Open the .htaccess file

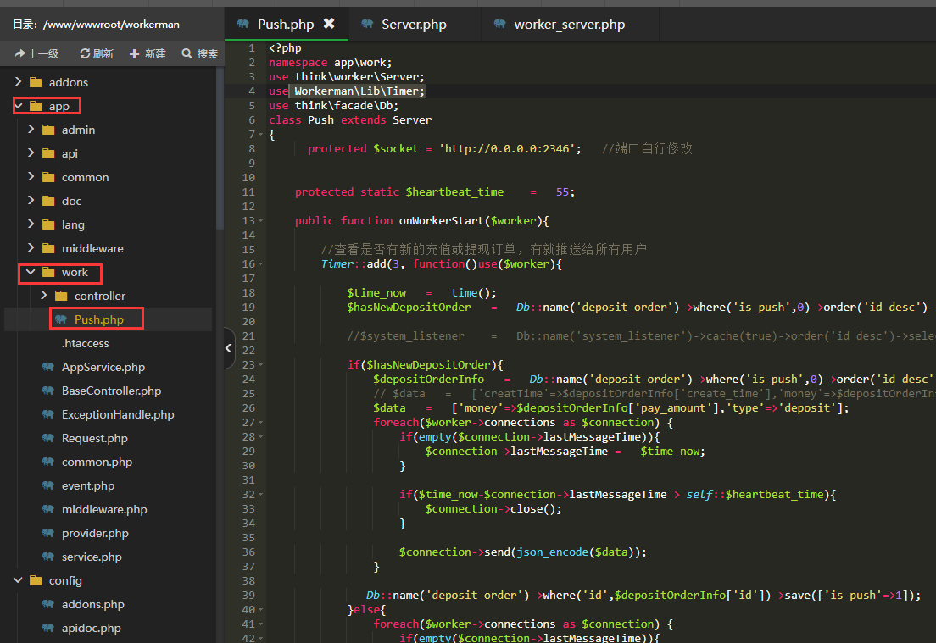pos(86,344)
